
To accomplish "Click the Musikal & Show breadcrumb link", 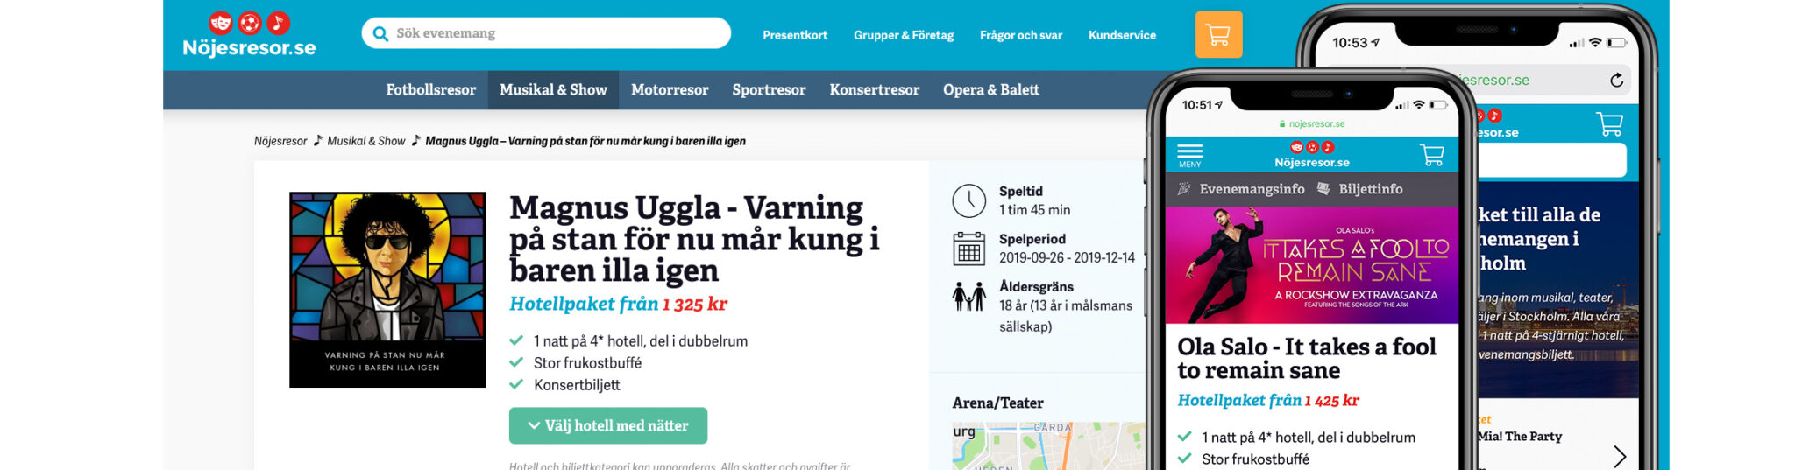I will 365,141.
